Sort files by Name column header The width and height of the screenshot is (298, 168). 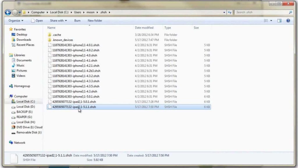tap(52, 28)
